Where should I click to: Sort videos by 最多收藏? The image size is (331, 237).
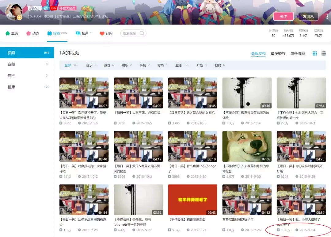298,53
